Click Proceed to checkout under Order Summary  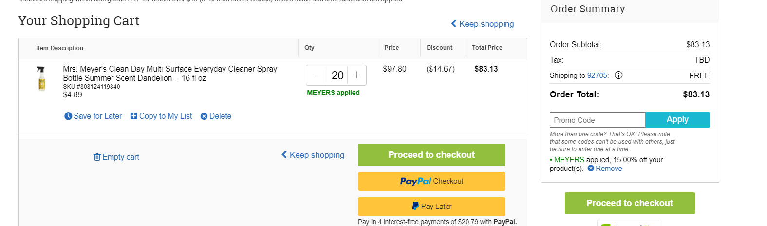pos(630,203)
